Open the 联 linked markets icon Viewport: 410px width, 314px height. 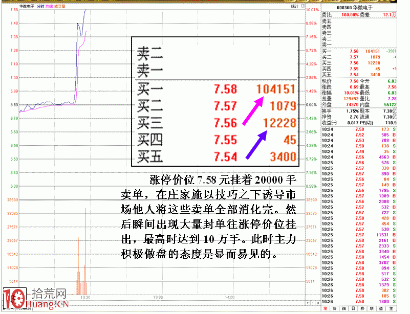pos(372,309)
